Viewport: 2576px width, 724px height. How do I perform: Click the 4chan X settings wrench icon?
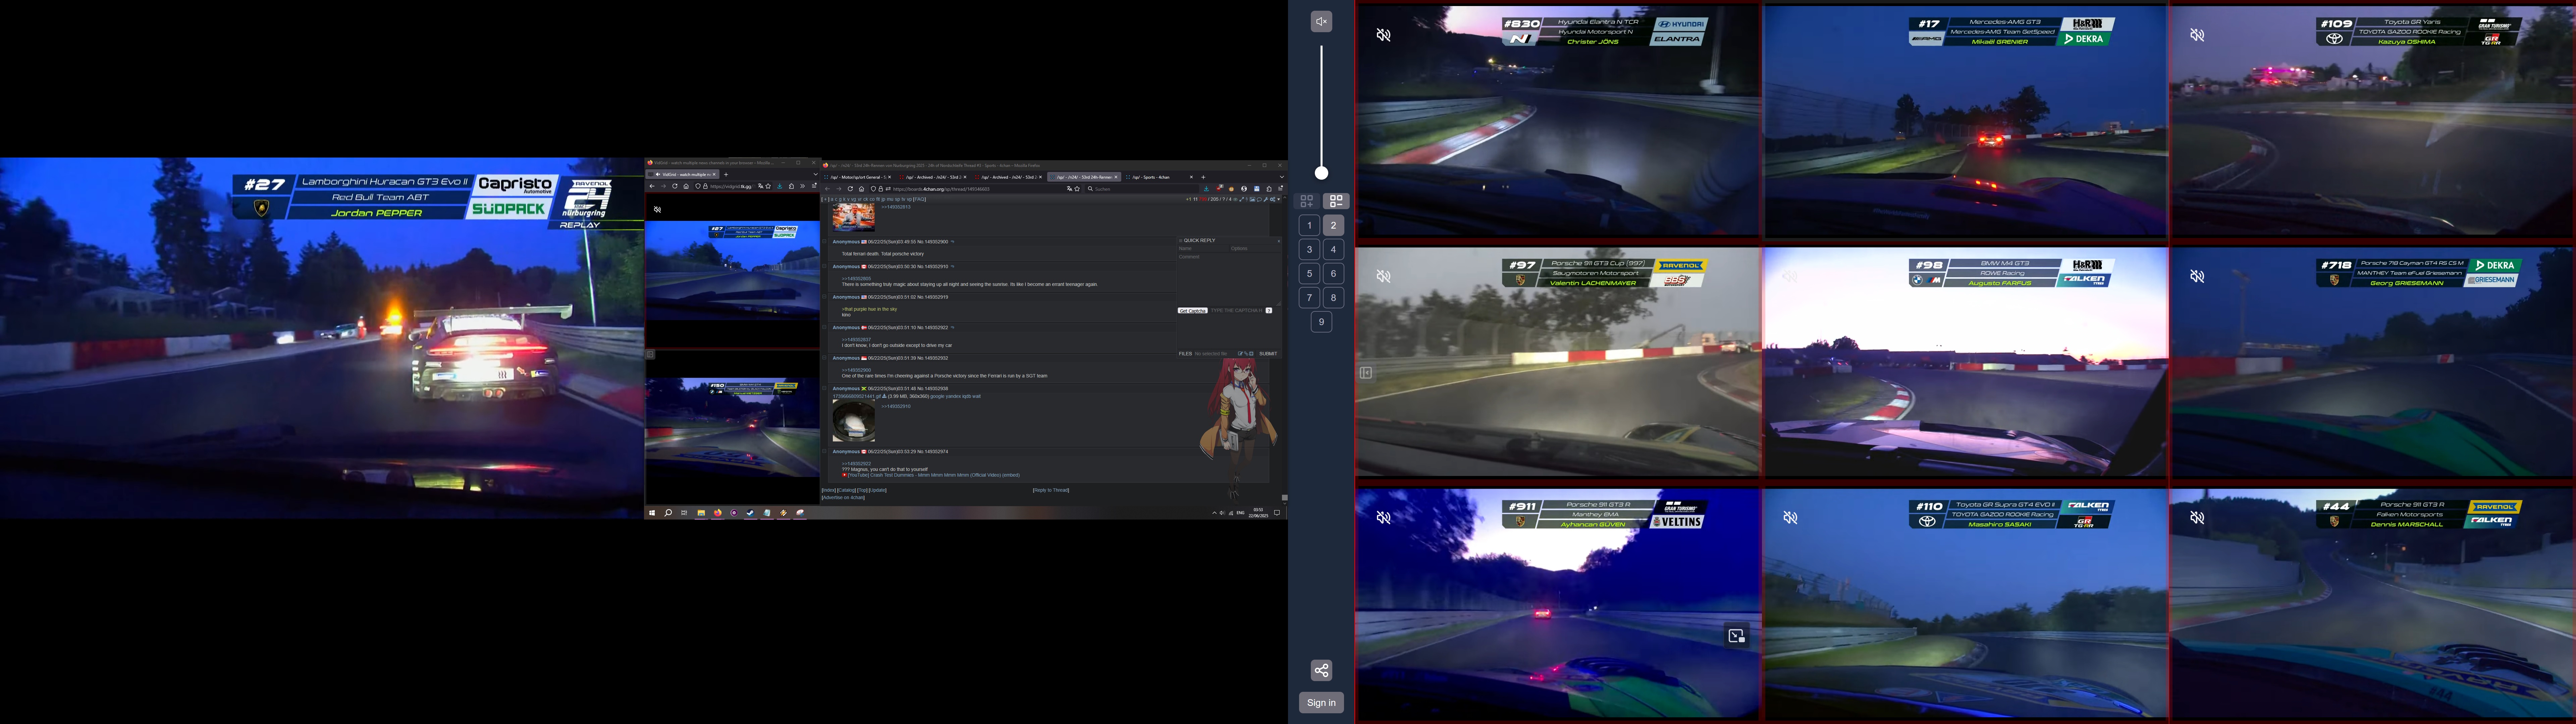point(1266,199)
